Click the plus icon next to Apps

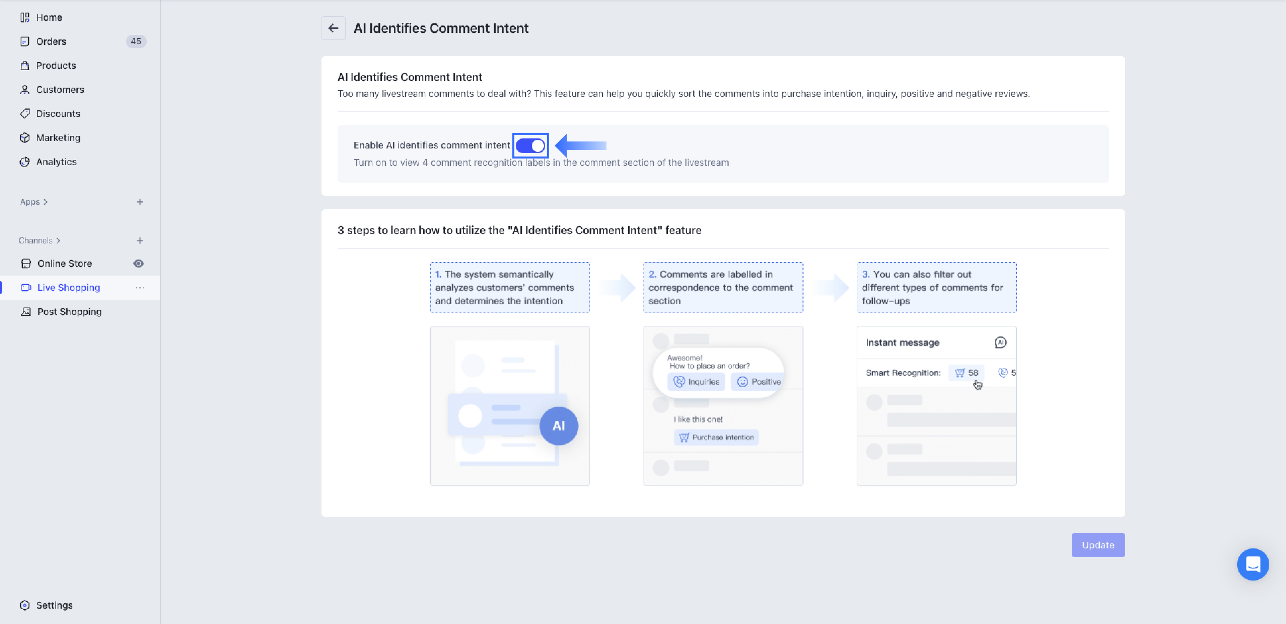coord(140,202)
